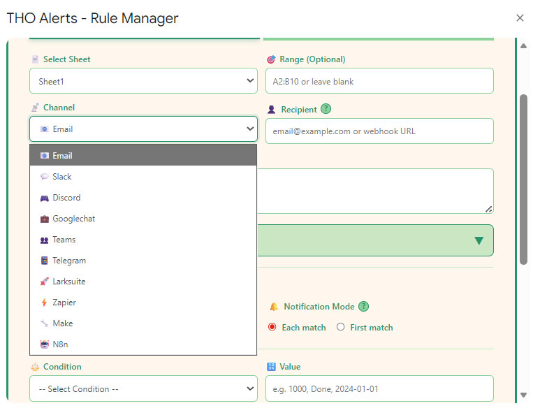Choose Slack from the channel list
The image size is (533, 415).
143,176
